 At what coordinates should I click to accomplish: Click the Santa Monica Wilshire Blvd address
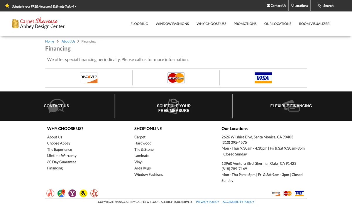(257, 137)
